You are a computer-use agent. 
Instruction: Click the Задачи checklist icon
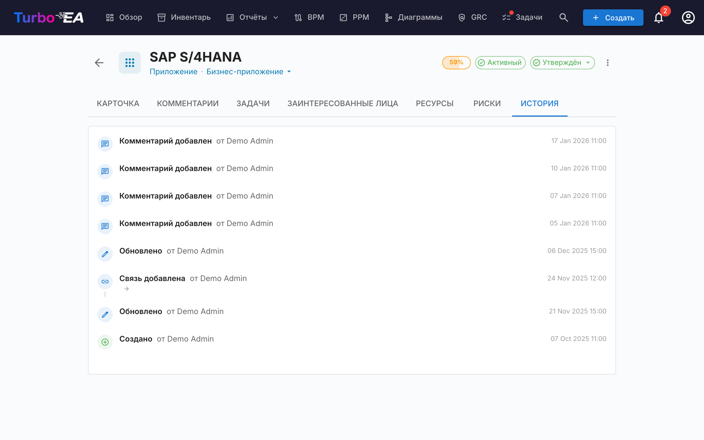tap(506, 17)
